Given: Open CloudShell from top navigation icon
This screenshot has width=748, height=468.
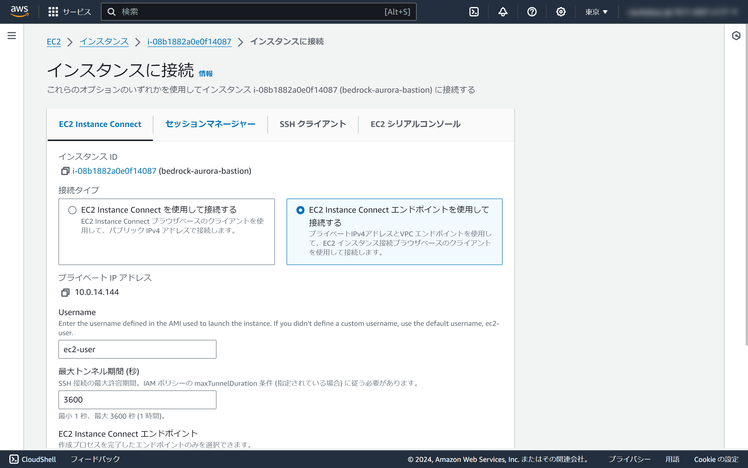Looking at the screenshot, I should [474, 12].
